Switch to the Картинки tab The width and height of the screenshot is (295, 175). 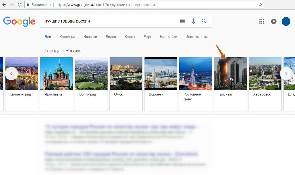click(x=67, y=37)
